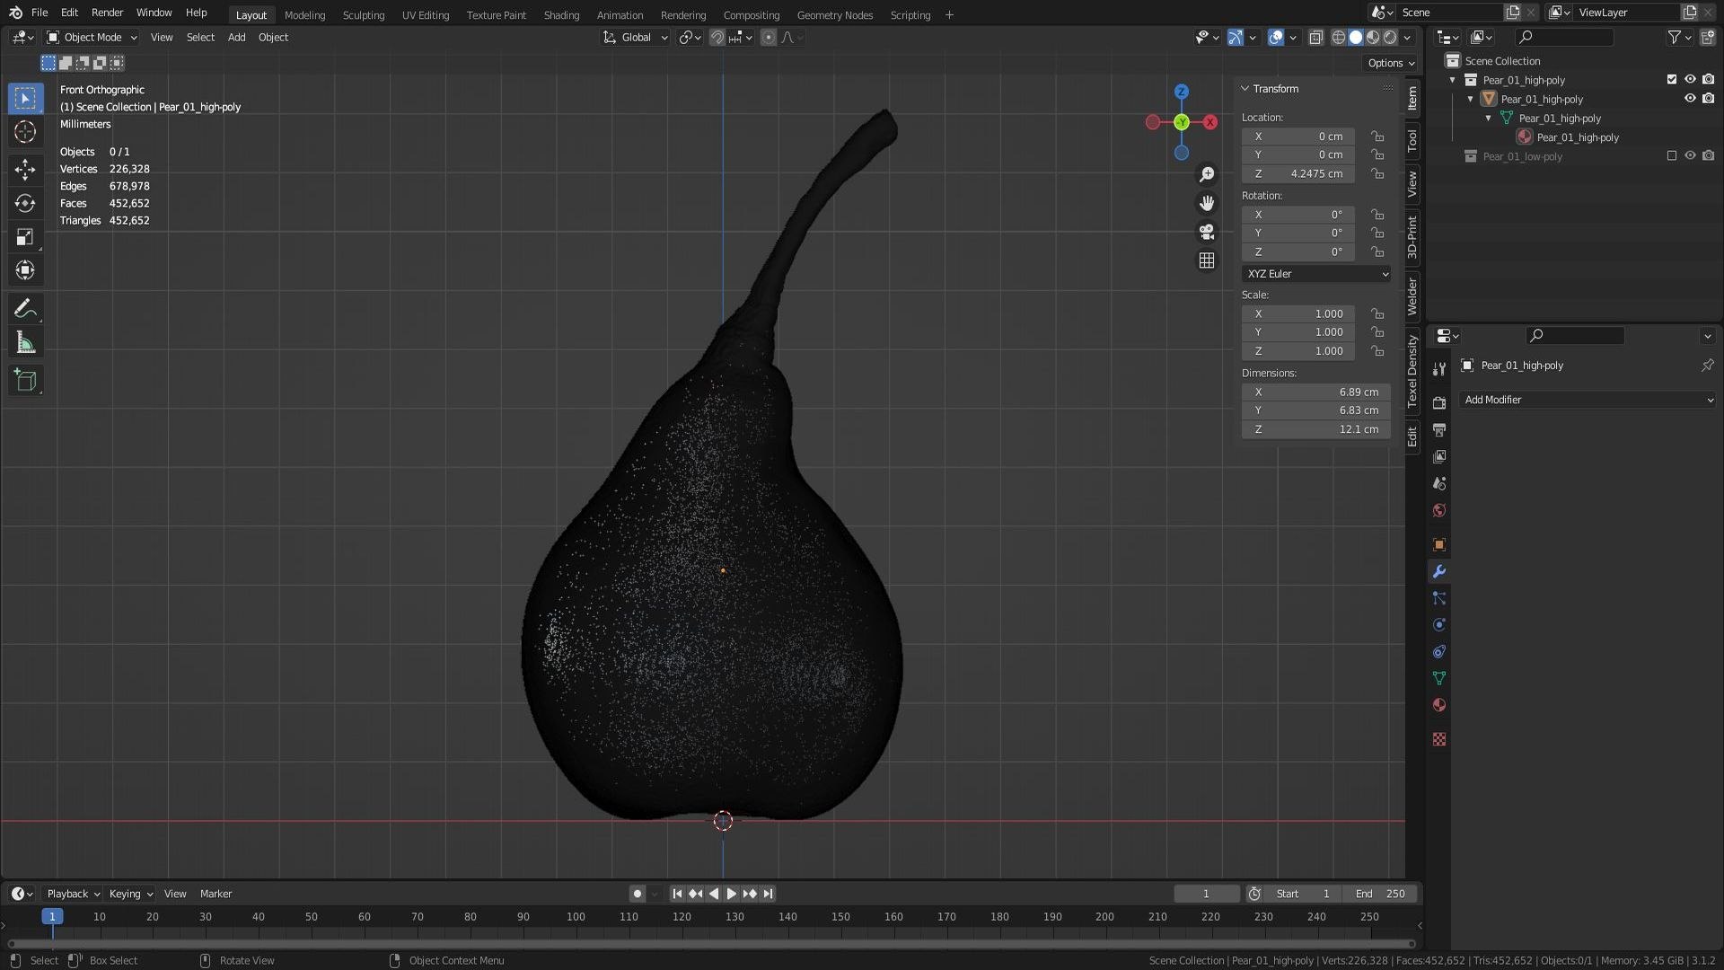Toggle exclude checkbox for Pear_01_high-poly collection
This screenshot has width=1724, height=970.
(x=1672, y=80)
